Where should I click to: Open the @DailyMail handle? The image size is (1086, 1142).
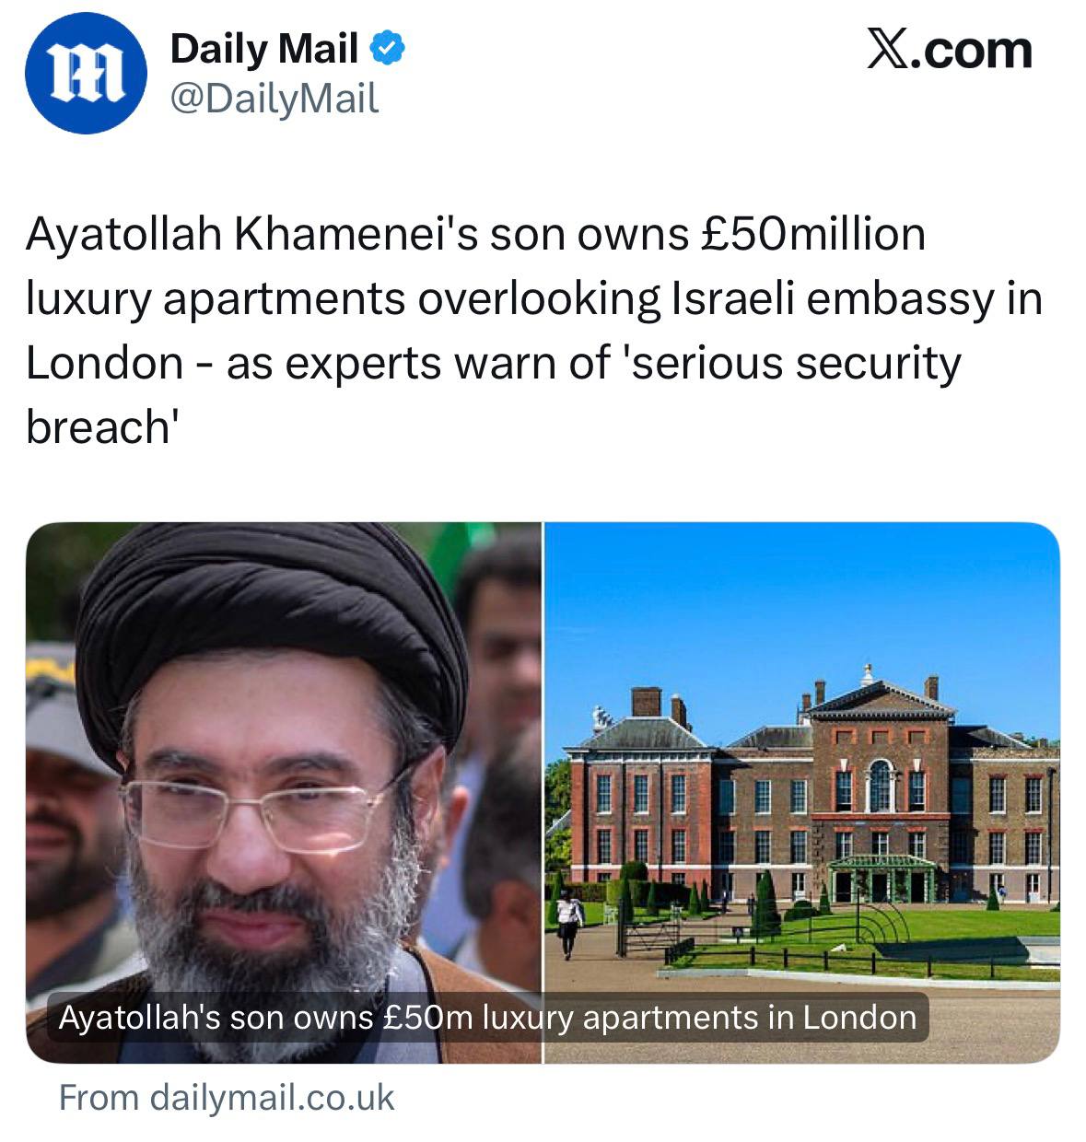274,98
